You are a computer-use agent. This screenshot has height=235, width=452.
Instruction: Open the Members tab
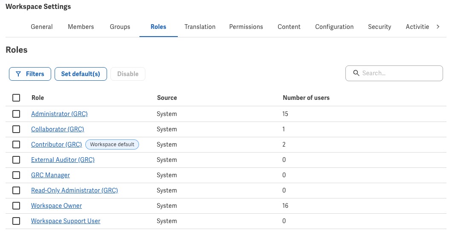tap(81, 27)
